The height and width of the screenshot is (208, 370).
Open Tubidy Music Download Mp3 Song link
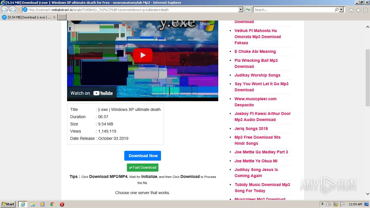pyautogui.click(x=262, y=187)
